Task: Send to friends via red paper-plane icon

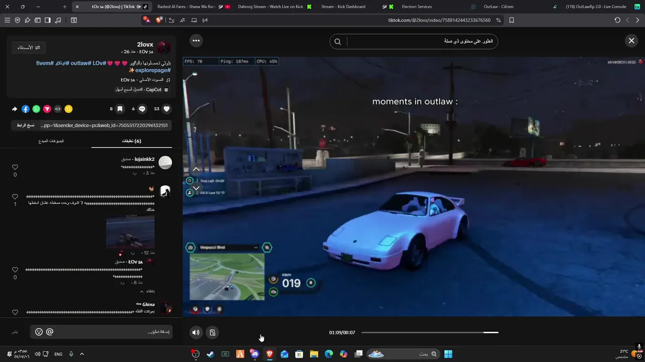Action: click(x=47, y=109)
